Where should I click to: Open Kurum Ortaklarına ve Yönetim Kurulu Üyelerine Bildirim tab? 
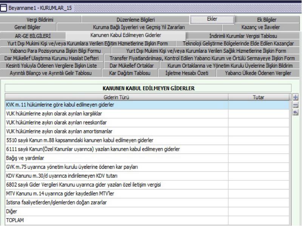click(230, 66)
